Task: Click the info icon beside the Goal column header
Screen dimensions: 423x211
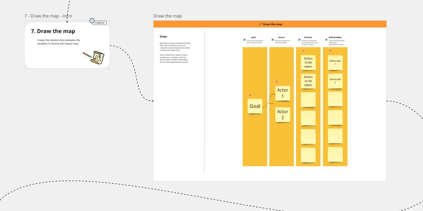Action: (x=244, y=39)
